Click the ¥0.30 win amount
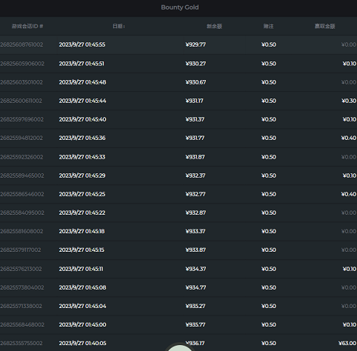357x351 pixels. tap(349, 101)
